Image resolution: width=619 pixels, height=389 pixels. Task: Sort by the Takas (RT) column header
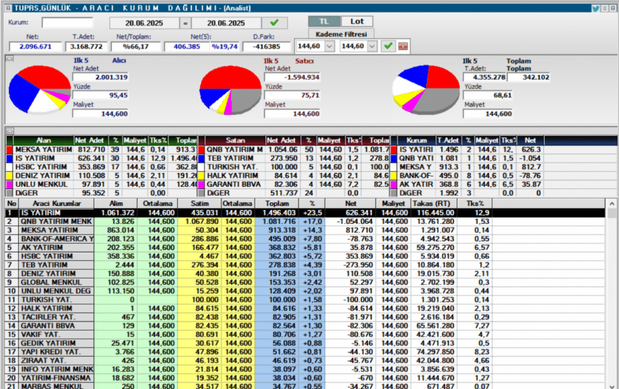click(x=431, y=204)
